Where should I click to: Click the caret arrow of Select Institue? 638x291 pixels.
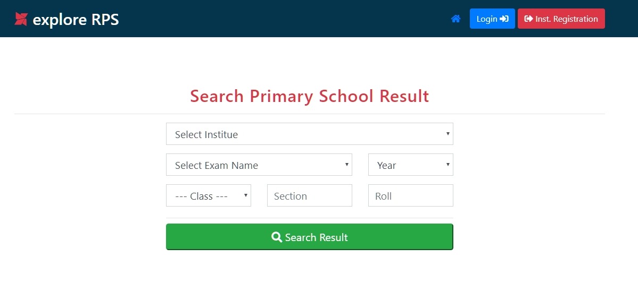click(448, 134)
